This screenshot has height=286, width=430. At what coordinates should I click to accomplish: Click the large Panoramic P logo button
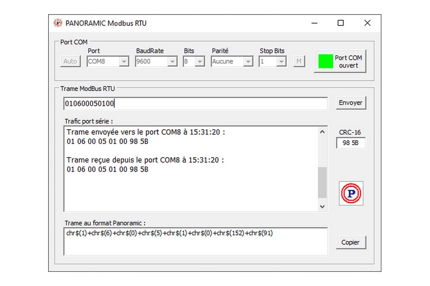(x=351, y=193)
